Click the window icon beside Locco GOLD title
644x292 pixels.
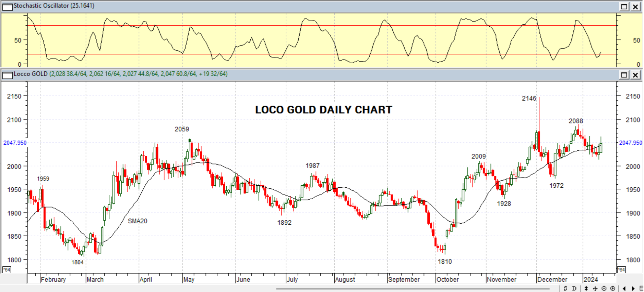(x=7, y=75)
